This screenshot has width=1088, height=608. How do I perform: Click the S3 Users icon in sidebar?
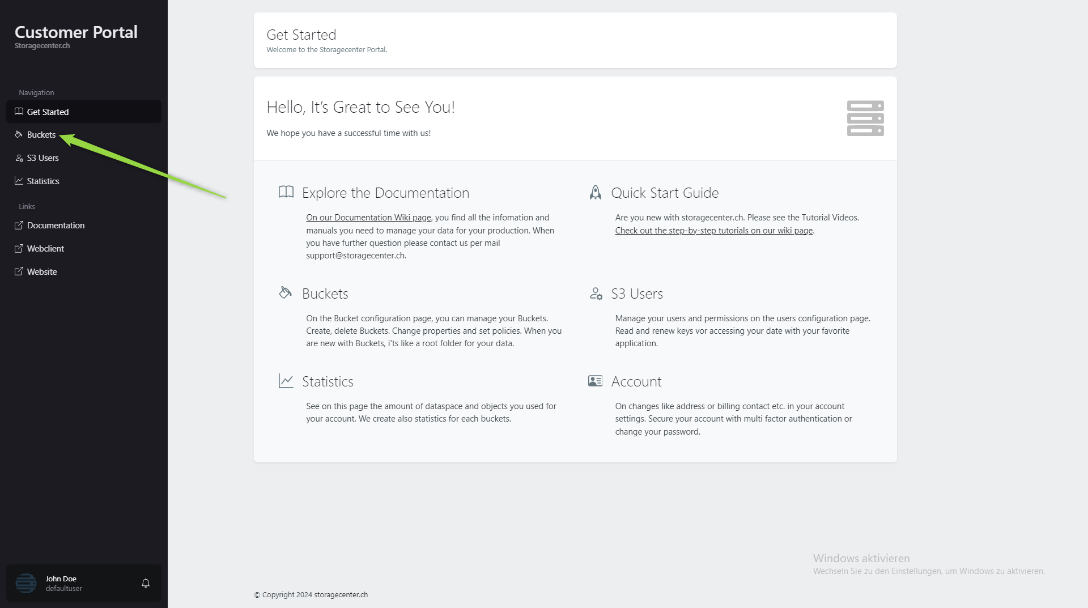click(19, 158)
